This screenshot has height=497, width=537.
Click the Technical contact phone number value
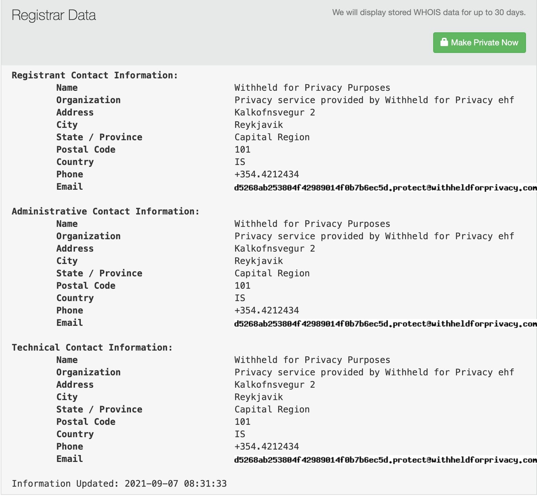(266, 446)
